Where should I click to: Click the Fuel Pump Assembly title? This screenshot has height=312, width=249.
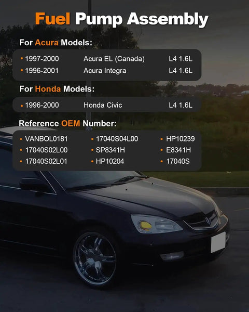[122, 20]
